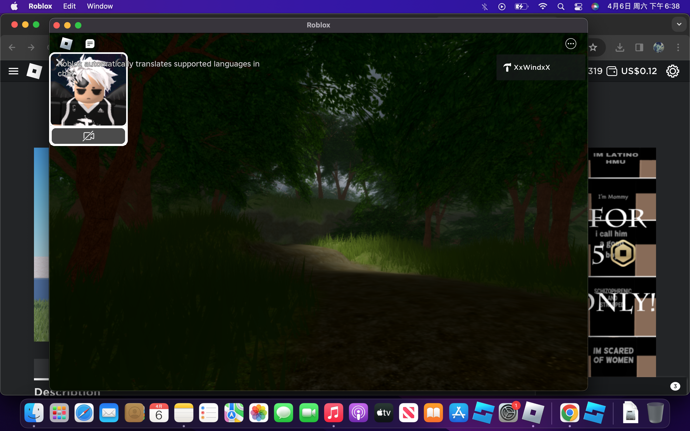Bookmark the page with the star icon
Screen dimensions: 690x431
pyautogui.click(x=593, y=47)
